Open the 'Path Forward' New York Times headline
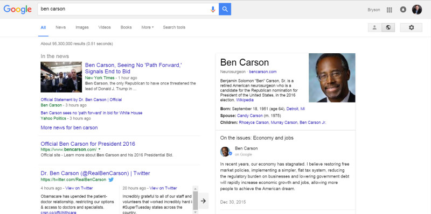Screen dimensions: 431x214 tap(133, 68)
